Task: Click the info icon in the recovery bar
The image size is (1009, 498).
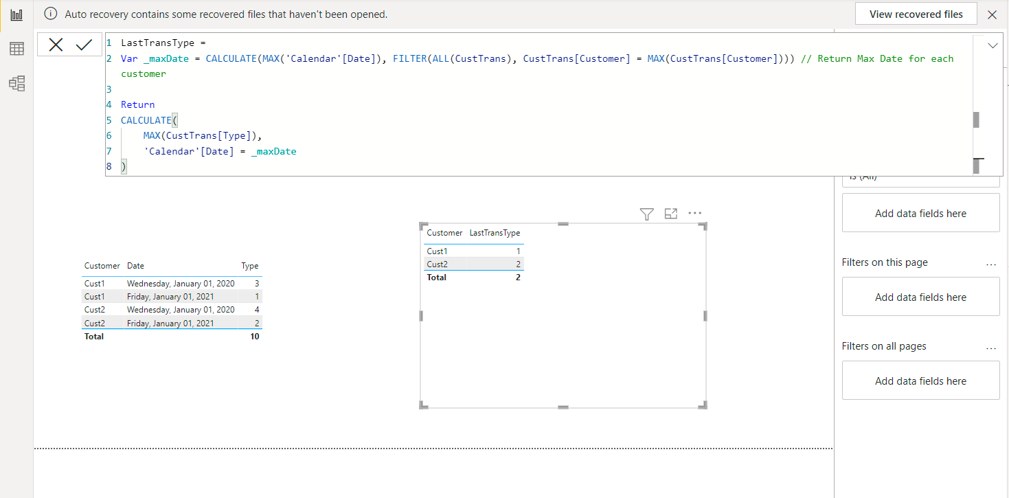Action: 51,14
